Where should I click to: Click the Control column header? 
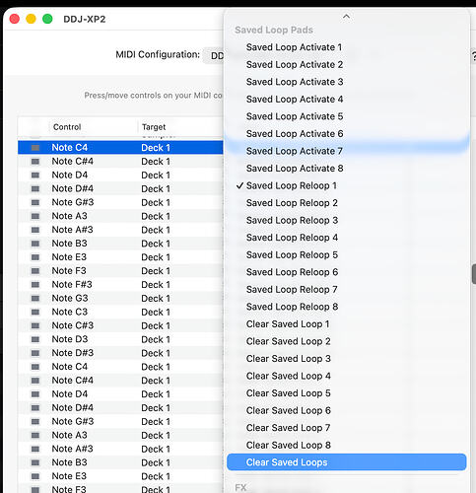(67, 127)
